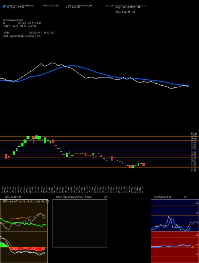Select the 'MACD: 66.21, 73.18, -6.97 D' line
This screenshot has height=263, width=199.
coord(20,26)
